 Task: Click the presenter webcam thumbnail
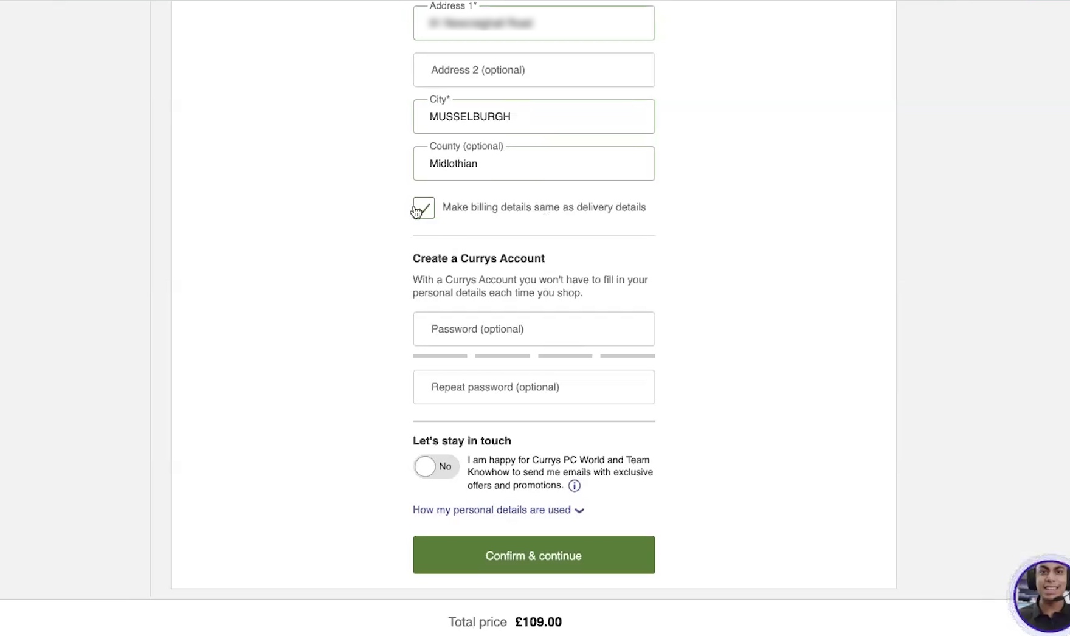1042,596
